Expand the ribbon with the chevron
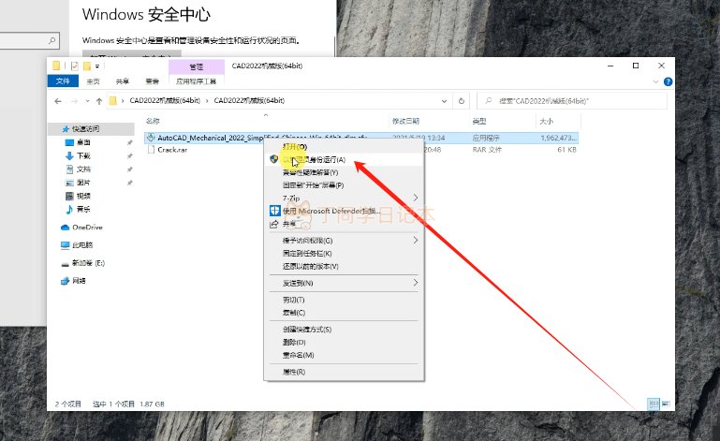This screenshot has height=441, width=720. coord(655,81)
